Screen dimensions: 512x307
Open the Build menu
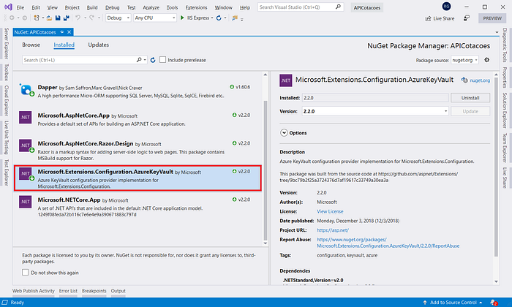(92, 7)
